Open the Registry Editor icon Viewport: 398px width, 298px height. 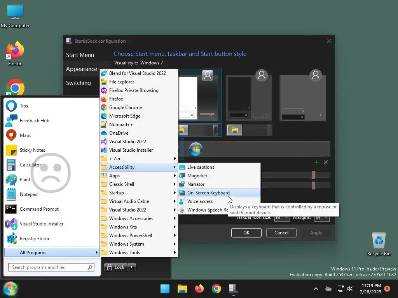11,239
